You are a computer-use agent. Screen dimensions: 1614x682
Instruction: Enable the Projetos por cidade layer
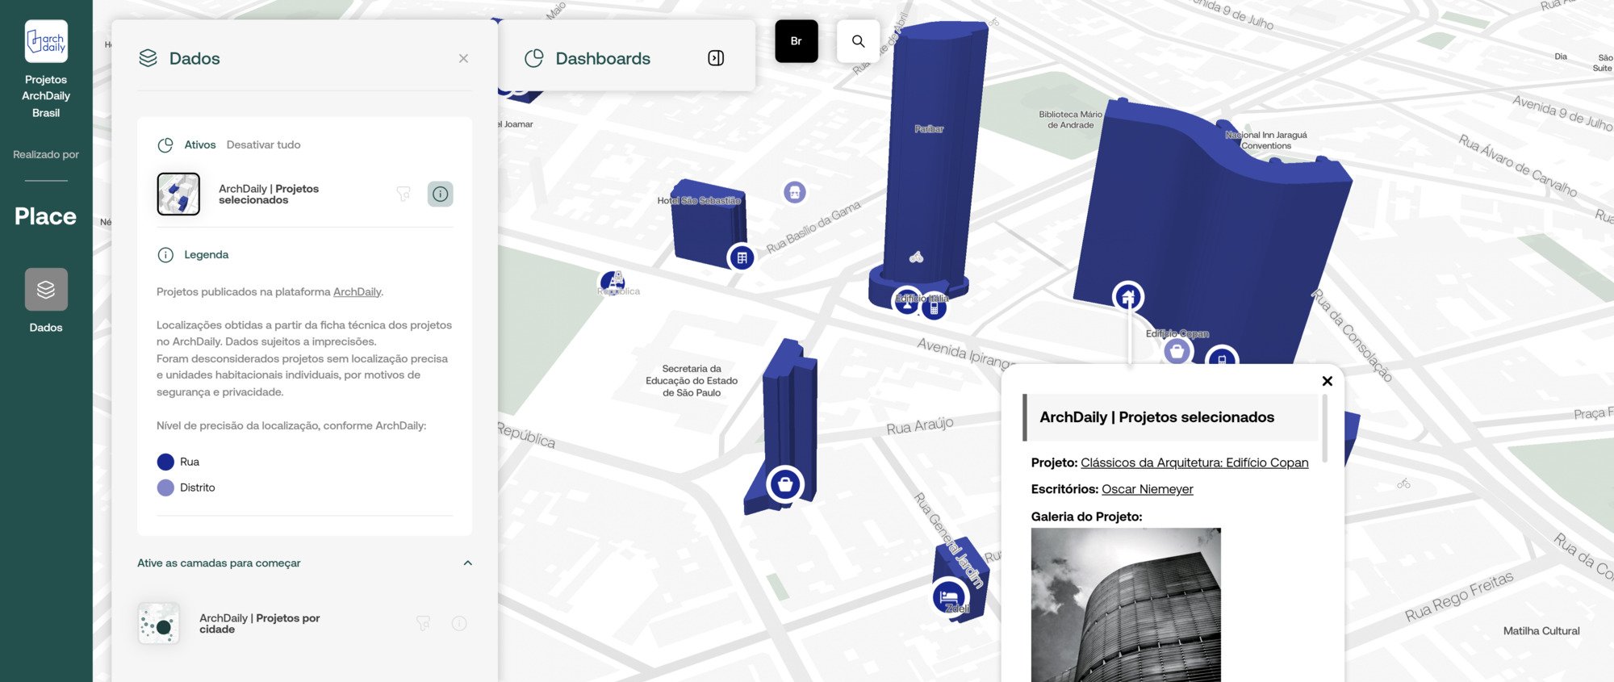pos(159,624)
